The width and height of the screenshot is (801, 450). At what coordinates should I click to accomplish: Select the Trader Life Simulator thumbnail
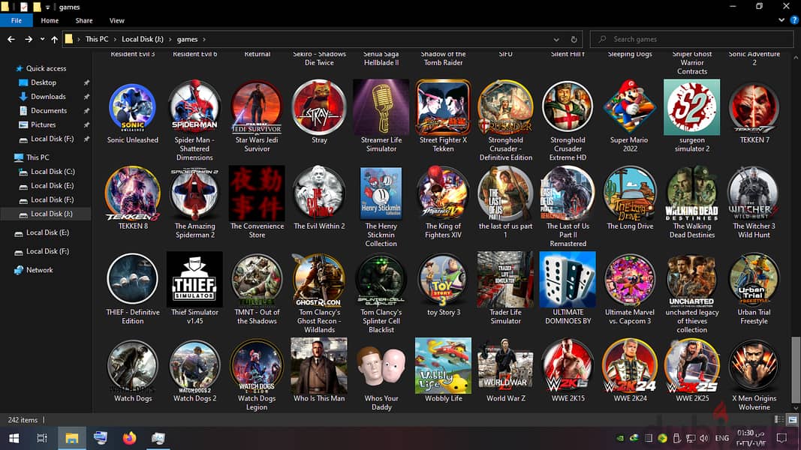click(506, 280)
